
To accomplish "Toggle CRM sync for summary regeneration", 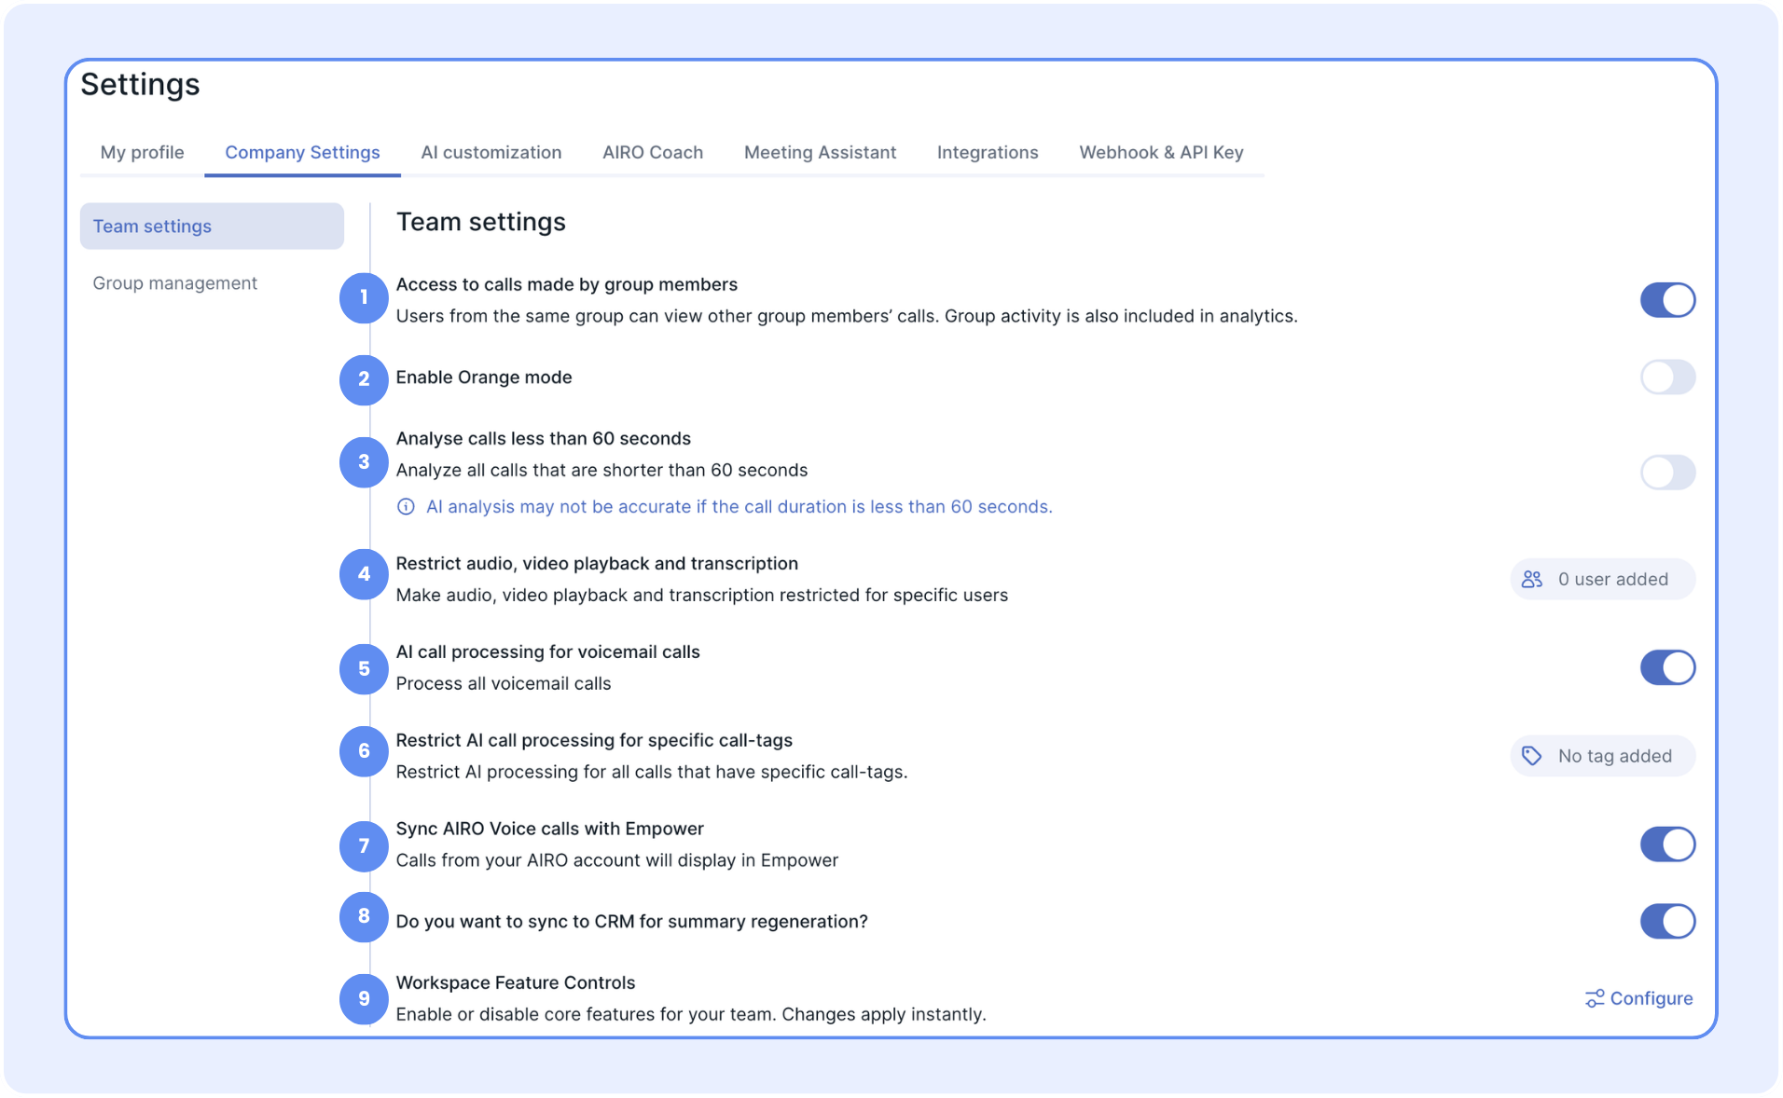I will coord(1666,921).
